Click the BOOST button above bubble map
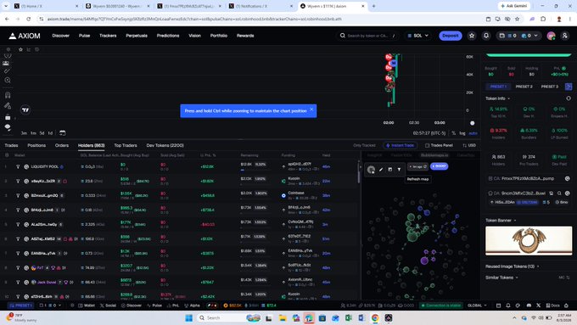The height and width of the screenshot is (325, 577). (x=439, y=166)
